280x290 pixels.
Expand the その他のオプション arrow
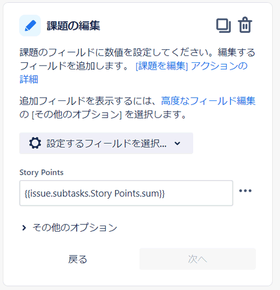[x=24, y=228]
